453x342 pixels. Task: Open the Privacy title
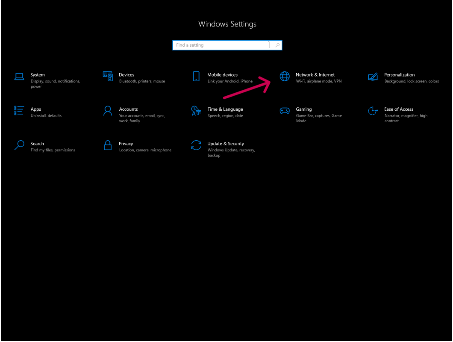pos(126,144)
